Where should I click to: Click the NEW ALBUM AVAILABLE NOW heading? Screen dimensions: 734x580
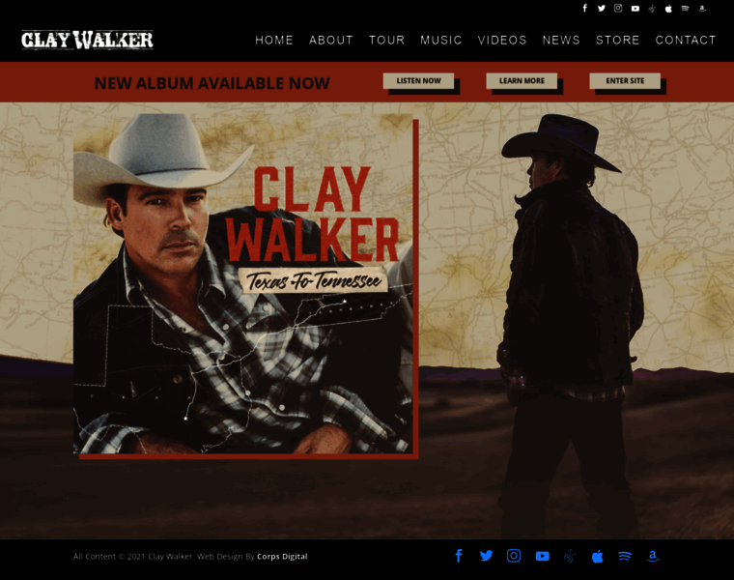[x=212, y=83]
